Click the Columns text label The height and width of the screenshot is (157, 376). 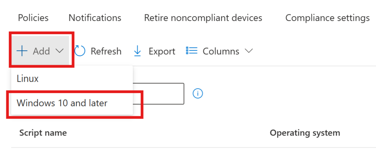pos(221,51)
